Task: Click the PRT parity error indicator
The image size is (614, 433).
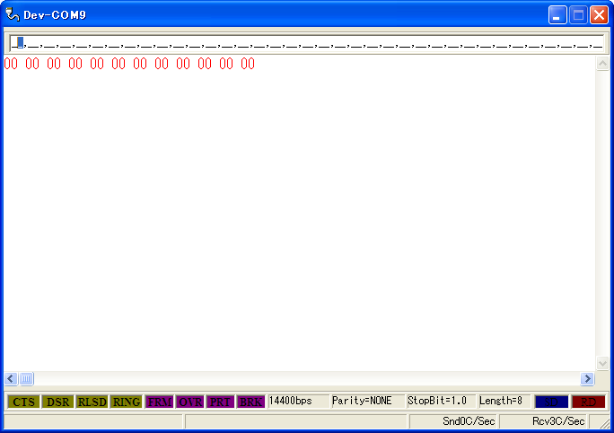Action: pyautogui.click(x=221, y=402)
